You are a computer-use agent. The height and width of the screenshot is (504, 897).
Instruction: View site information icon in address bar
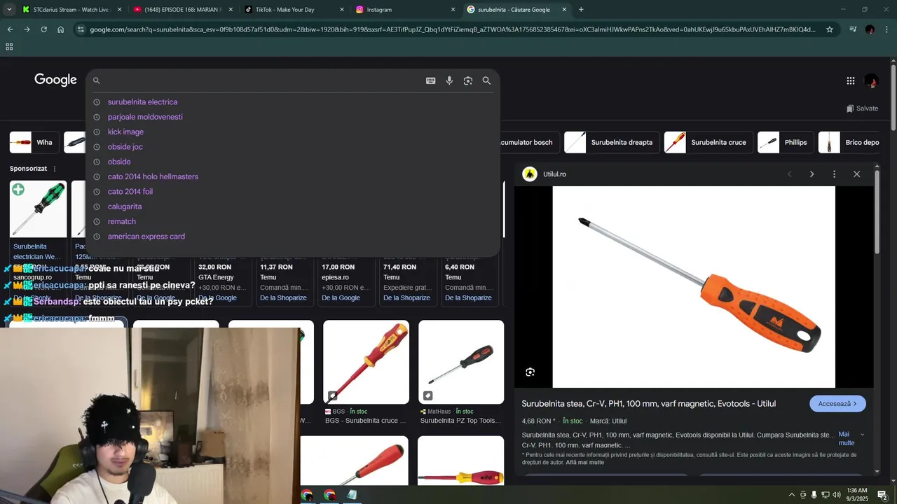tap(81, 29)
